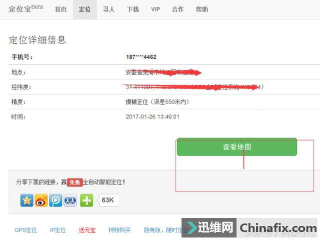Open the 转账购买 link

tap(119, 230)
